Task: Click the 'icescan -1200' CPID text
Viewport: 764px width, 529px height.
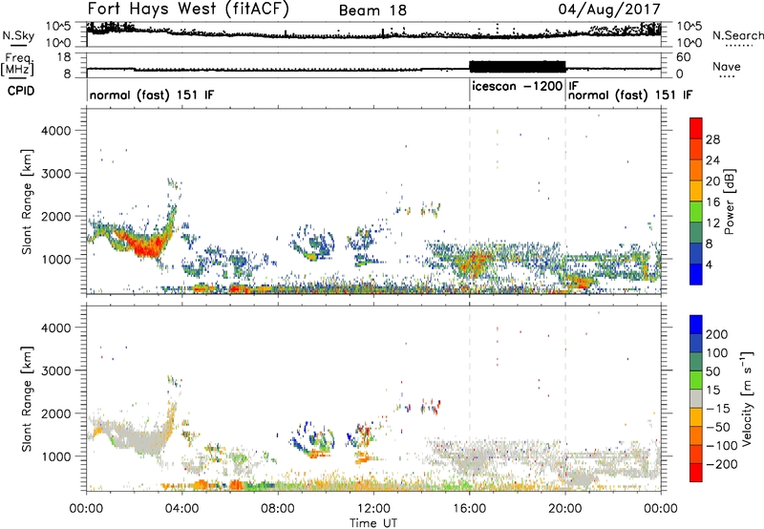Action: pos(517,86)
